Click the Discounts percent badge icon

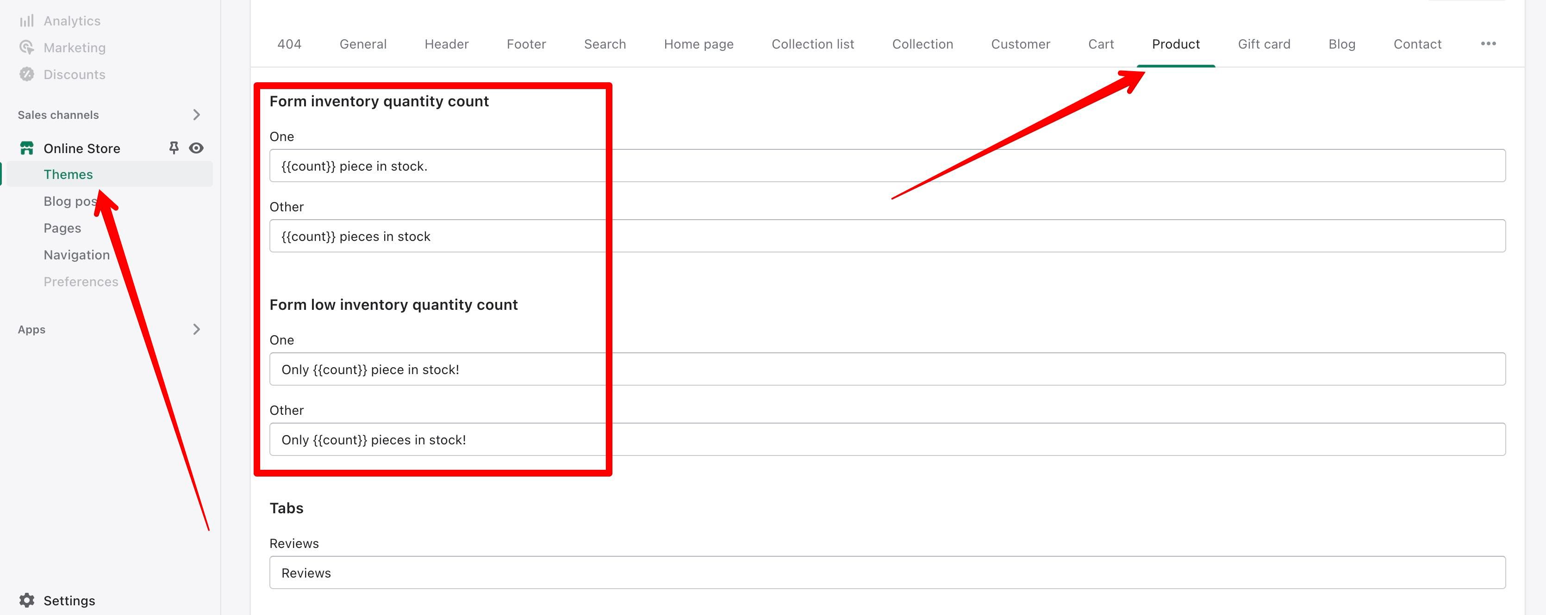click(x=26, y=74)
